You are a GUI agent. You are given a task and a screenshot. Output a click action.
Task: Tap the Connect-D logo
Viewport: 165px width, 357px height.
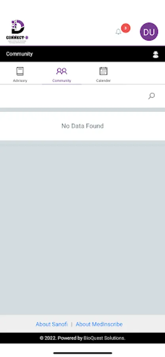(x=17, y=32)
